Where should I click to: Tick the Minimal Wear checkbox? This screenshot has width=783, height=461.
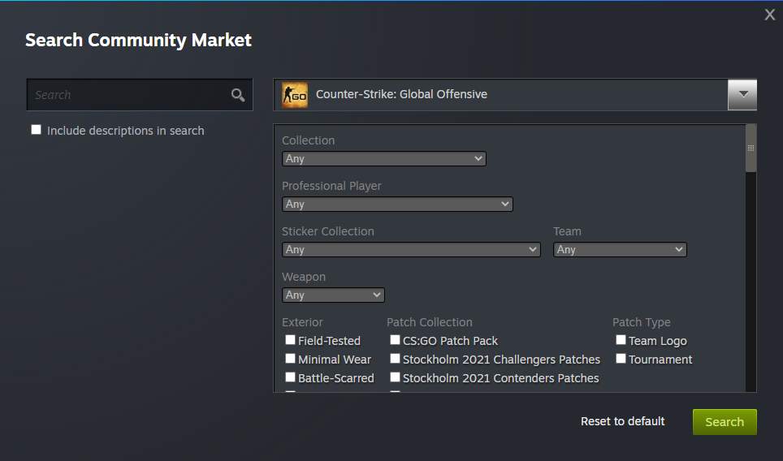[290, 359]
